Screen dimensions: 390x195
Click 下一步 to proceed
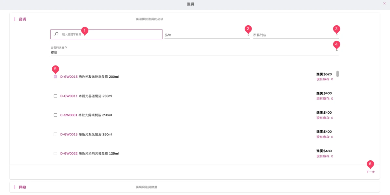pos(370,172)
